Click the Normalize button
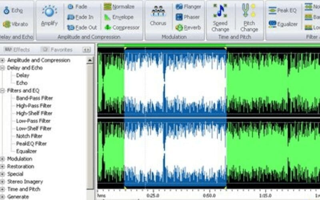 (119, 7)
